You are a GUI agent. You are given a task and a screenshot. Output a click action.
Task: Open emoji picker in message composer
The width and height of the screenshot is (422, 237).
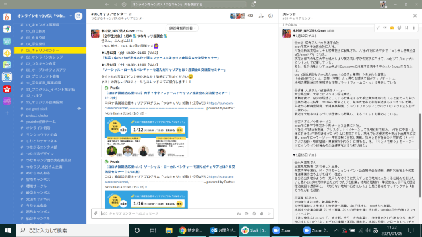coord(254,213)
